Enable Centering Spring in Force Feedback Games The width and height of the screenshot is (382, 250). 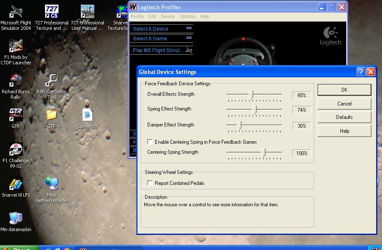(150, 142)
